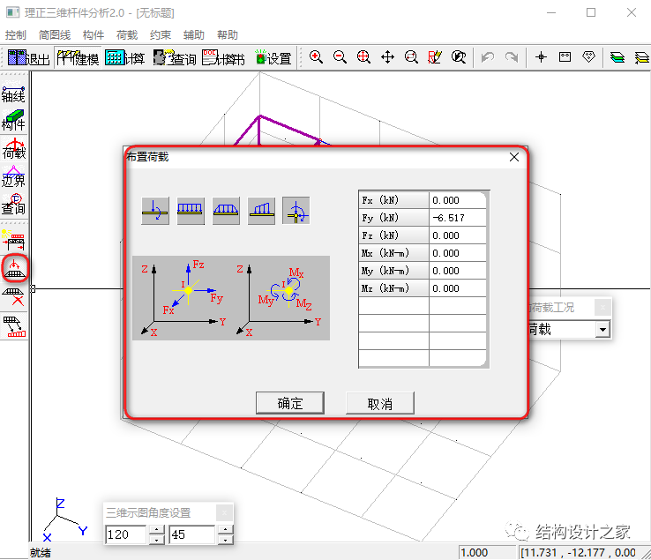Viewport: 651px width, 560px height.
Task: Click the copy load sidebar icon
Action: coord(14,326)
